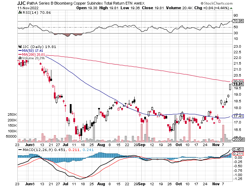The width and height of the screenshot is (248, 187).
Task: Click the MACD(12,26,9) 0.451 legend label
Action: click(x=44, y=150)
